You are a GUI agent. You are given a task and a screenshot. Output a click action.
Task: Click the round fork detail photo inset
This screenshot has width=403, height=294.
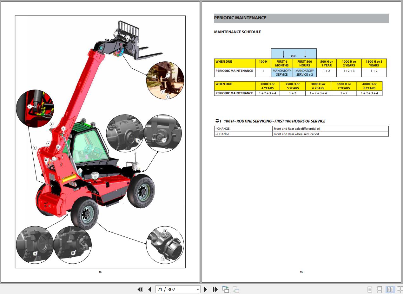tap(165, 80)
